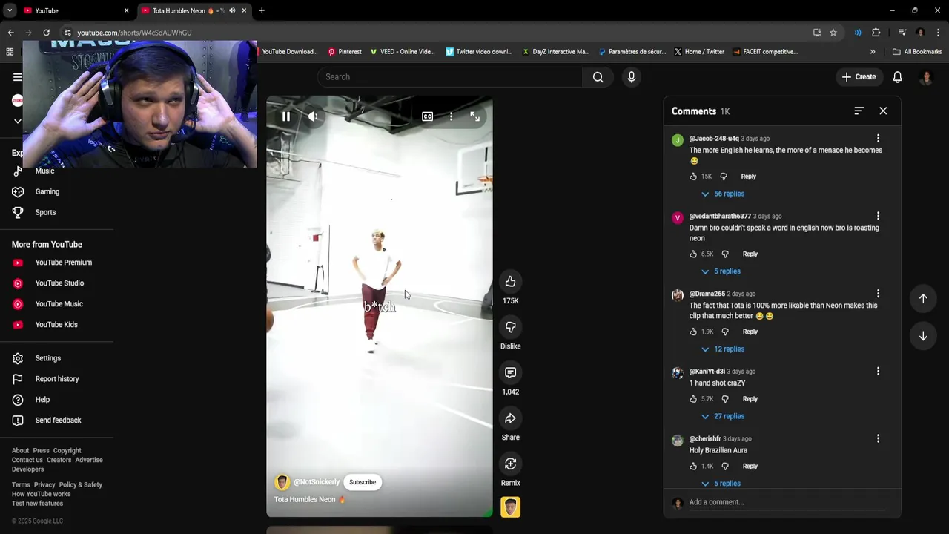Click Send feedback
Viewport: 949px width, 534px height.
[56, 421]
